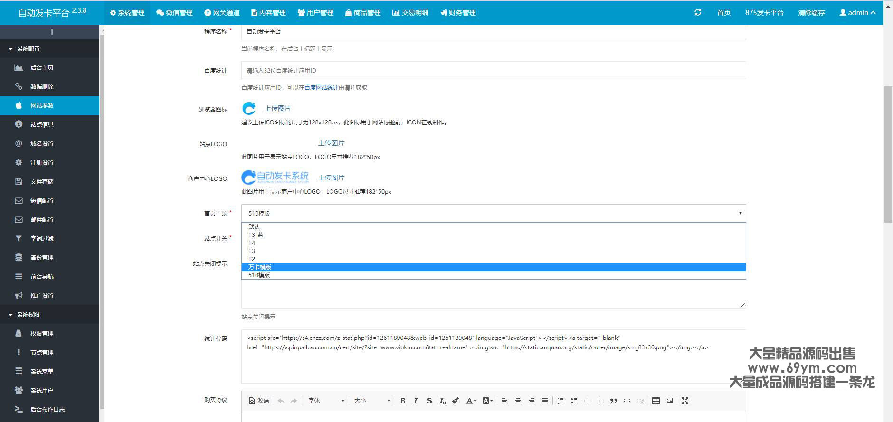Viewport: 893px width, 422px height.
Task: Open 短信配置 in the sidebar
Action: coord(49,200)
